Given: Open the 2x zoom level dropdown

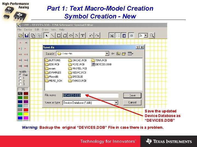Looking at the screenshot, I should click(x=146, y=36).
